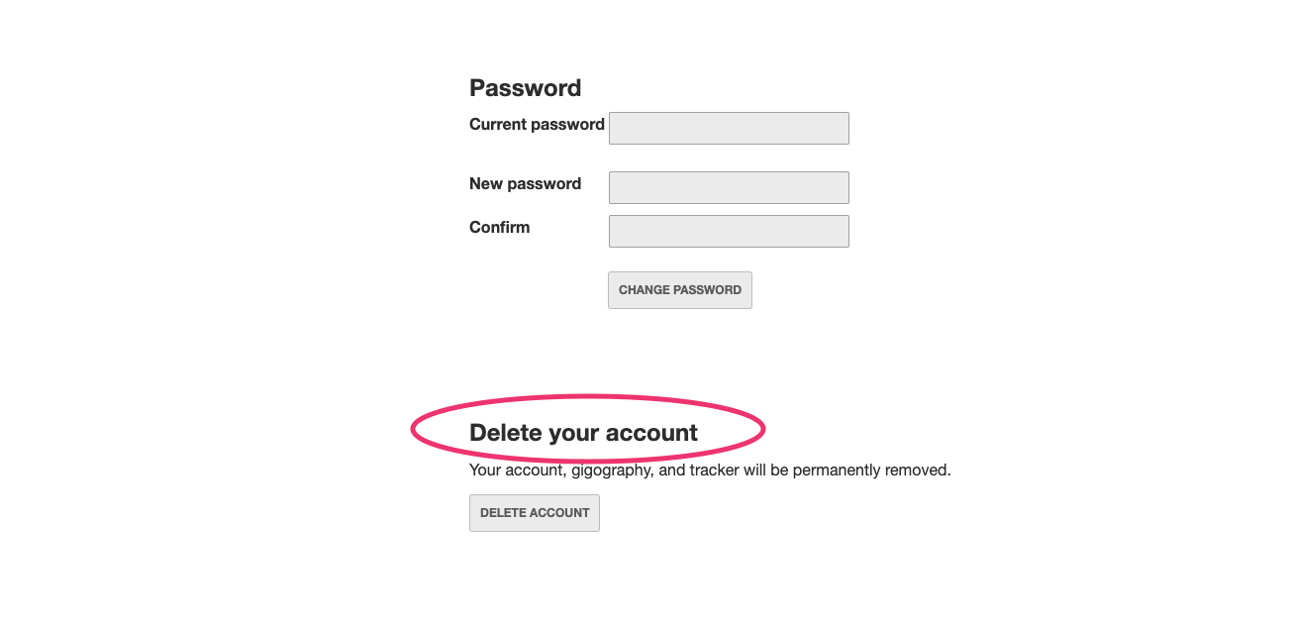Select the "Password" section heading
This screenshot has width=1292, height=627.
[525, 88]
